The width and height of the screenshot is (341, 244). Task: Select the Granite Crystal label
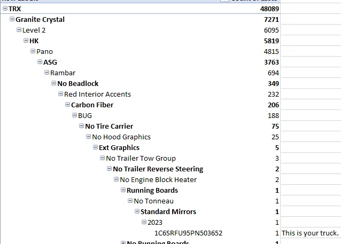[40, 20]
